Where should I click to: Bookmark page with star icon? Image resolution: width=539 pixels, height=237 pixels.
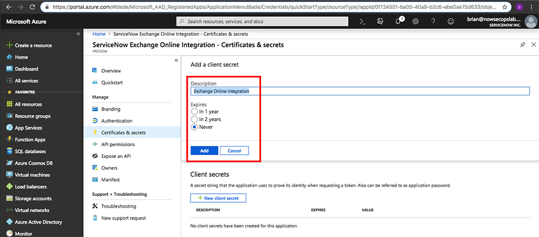504,7
